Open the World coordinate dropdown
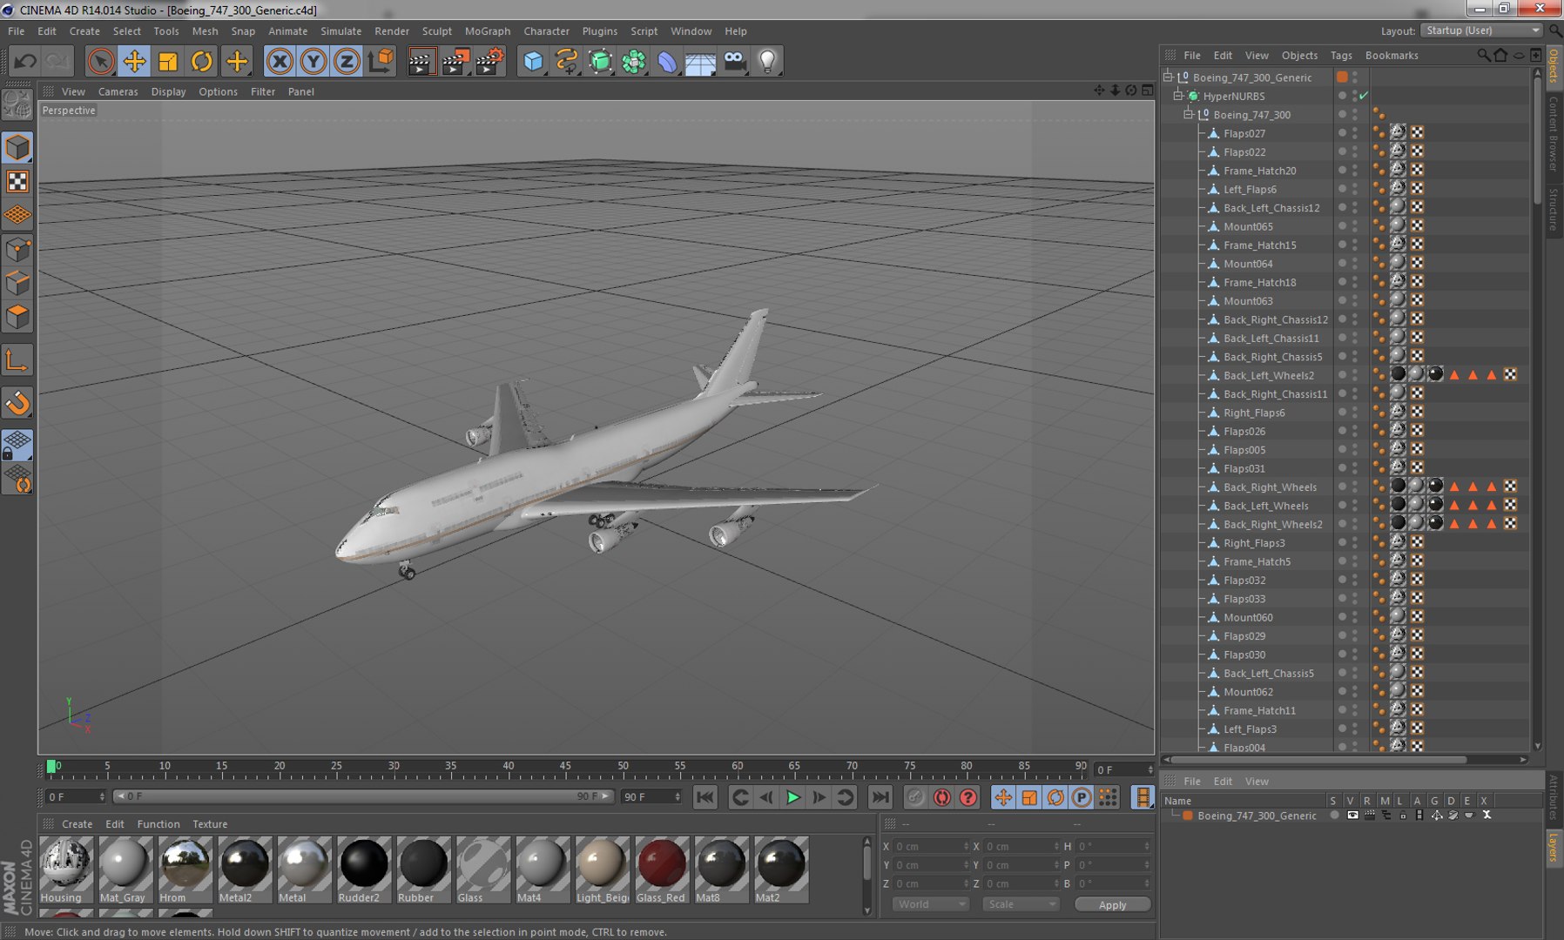 point(930,904)
